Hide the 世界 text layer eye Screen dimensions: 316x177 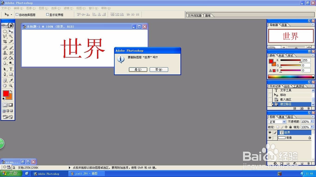tap(270, 132)
